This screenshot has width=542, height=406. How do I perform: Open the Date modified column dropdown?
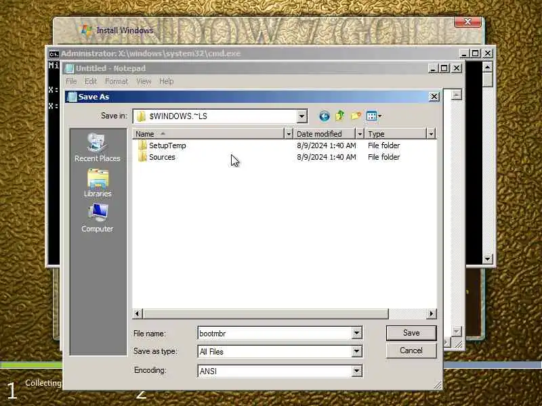click(360, 133)
